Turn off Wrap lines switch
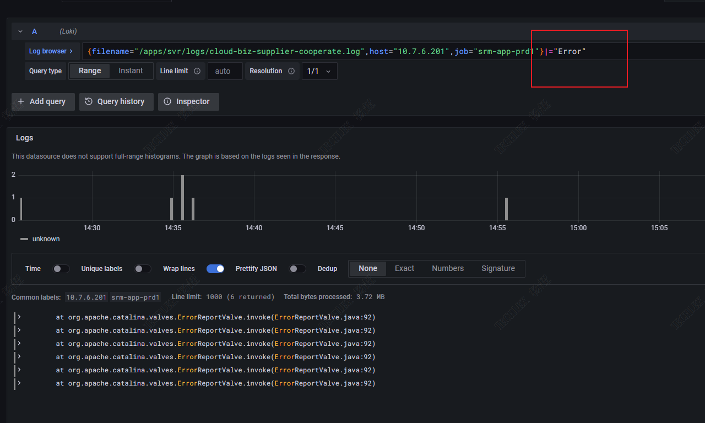 215,269
